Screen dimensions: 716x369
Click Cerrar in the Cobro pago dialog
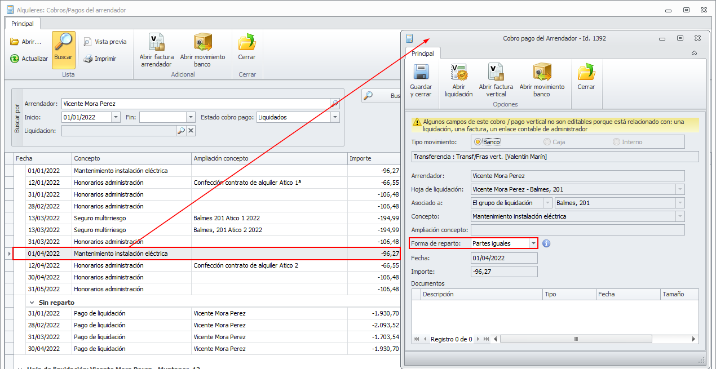(x=586, y=77)
